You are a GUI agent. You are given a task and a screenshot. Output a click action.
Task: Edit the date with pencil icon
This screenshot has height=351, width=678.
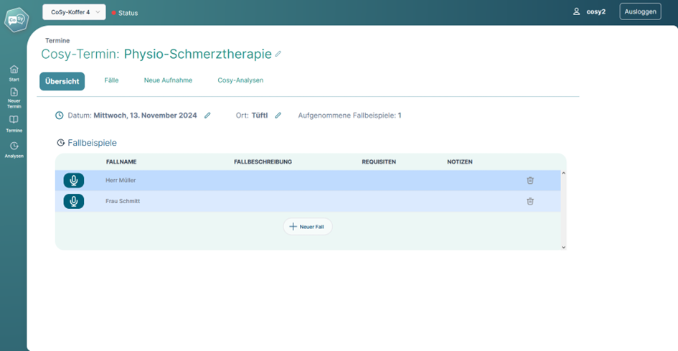207,116
